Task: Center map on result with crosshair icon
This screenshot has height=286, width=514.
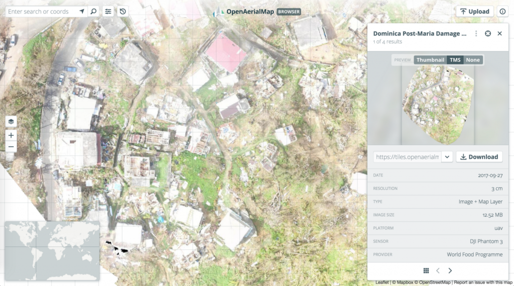Action: point(488,34)
